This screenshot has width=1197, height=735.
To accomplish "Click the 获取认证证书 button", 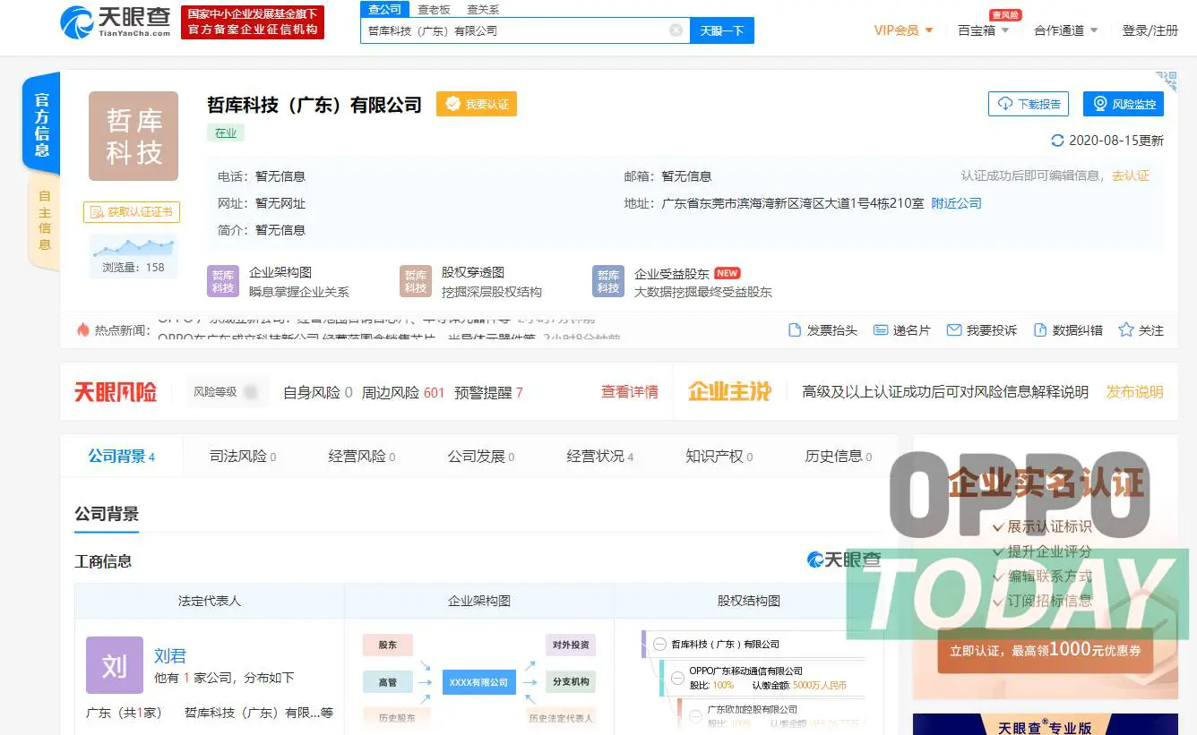I will click(x=132, y=212).
